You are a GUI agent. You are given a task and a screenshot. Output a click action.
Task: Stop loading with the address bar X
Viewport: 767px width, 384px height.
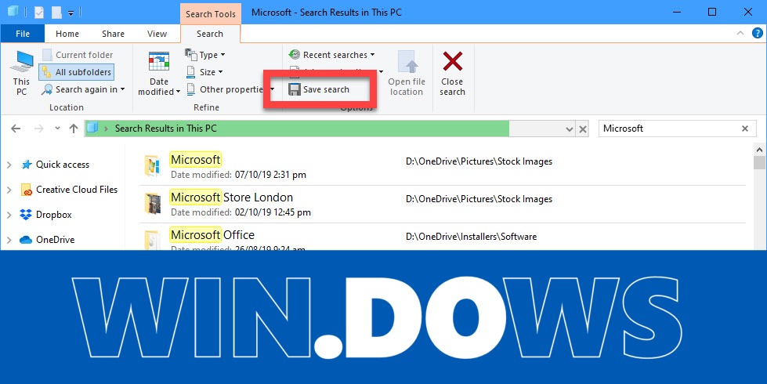tap(583, 129)
